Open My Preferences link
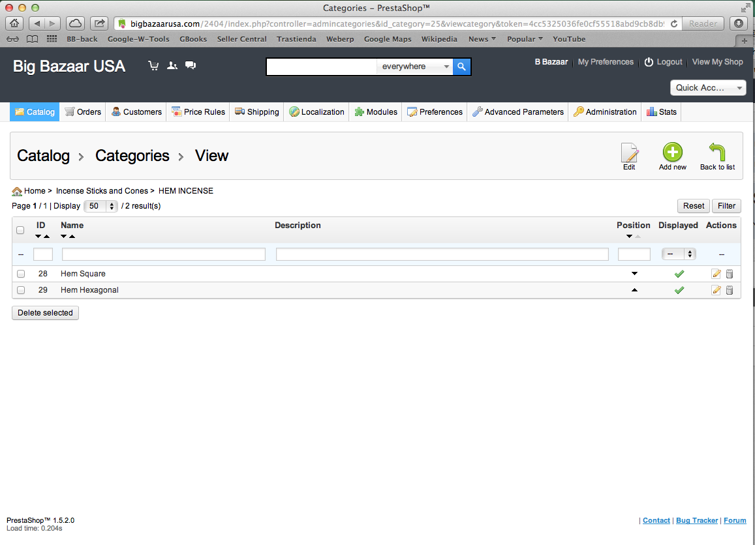755x545 pixels. (x=606, y=62)
